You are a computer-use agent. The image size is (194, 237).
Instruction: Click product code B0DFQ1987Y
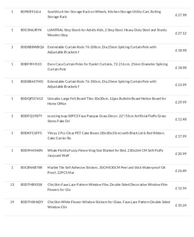(31, 116)
